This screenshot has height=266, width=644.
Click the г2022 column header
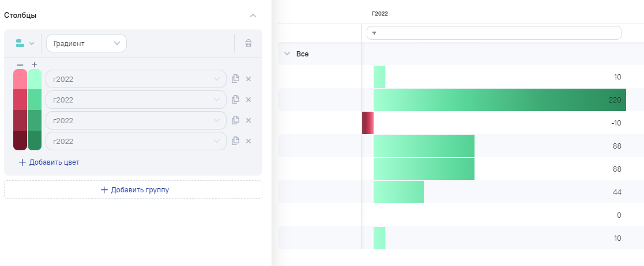coord(380,13)
